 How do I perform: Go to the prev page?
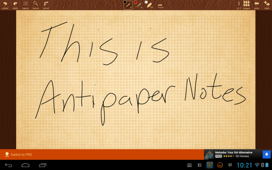click(257, 5)
